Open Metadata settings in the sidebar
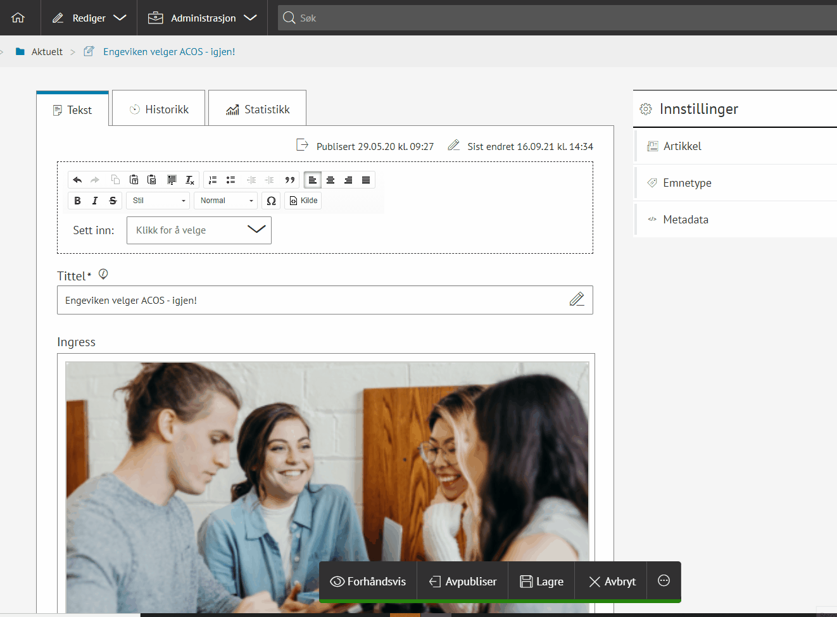The image size is (837, 617). [x=686, y=220]
